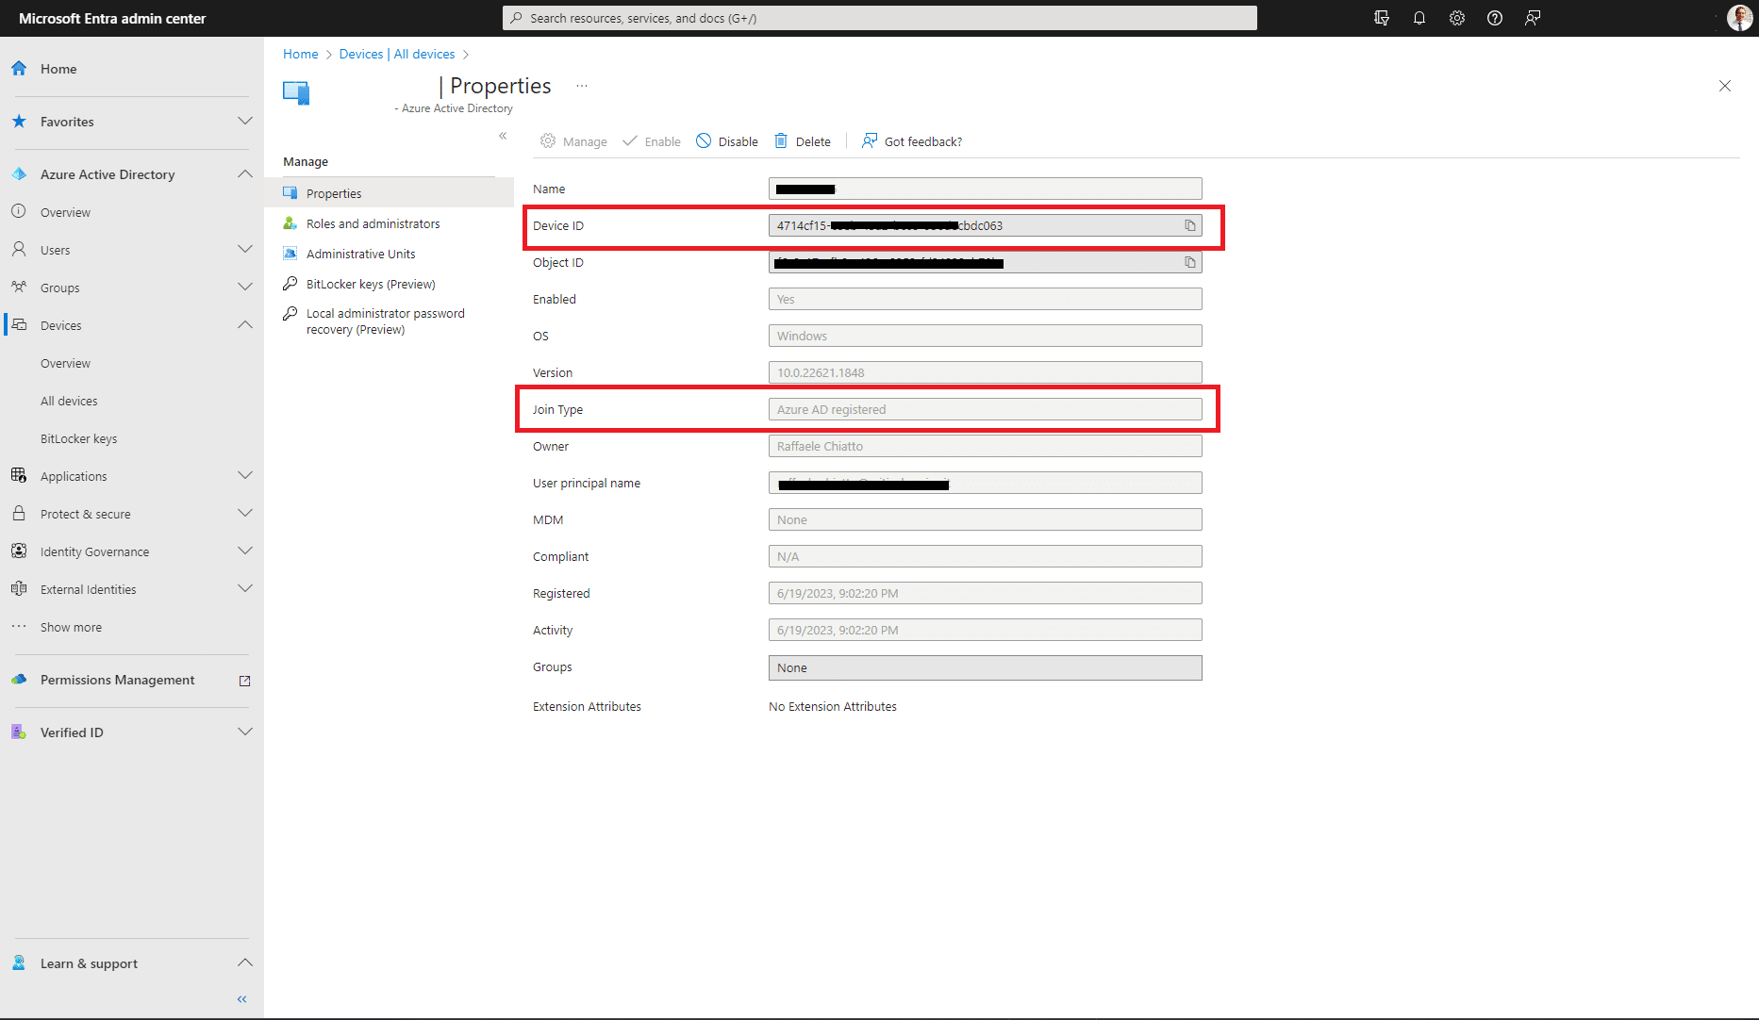Copy the Device ID value

point(1190,225)
